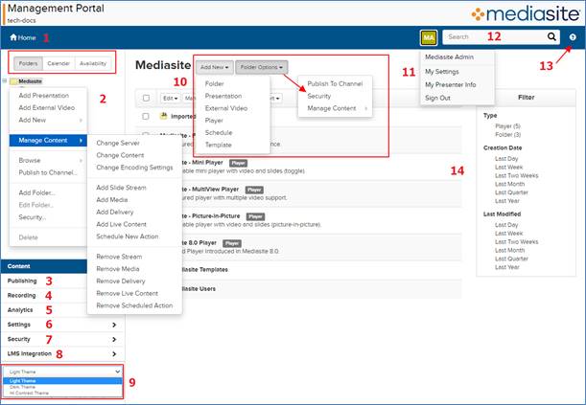Expand the LMS Integration chevron
Viewport: 586px width, 405px height.
point(114,354)
